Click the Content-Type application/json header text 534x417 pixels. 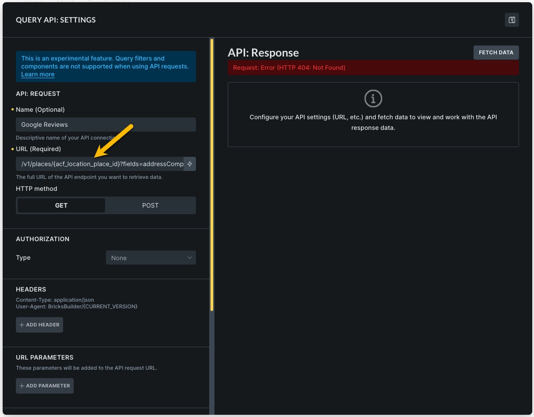click(55, 300)
